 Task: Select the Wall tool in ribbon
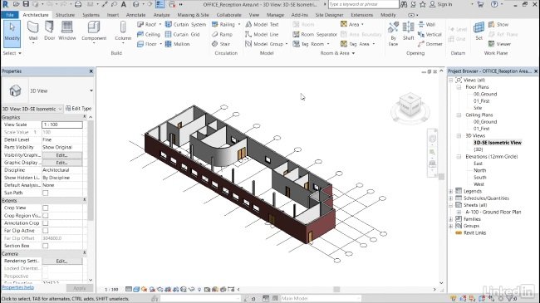pyautogui.click(x=33, y=31)
